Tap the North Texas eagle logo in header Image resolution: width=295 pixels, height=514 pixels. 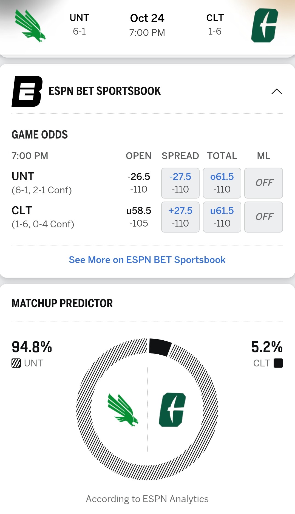30,26
